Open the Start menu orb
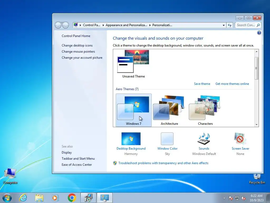Image resolution: width=270 pixels, height=203 pixels. [7, 198]
